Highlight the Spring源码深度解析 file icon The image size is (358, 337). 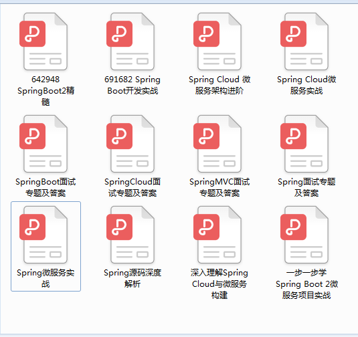(x=130, y=235)
